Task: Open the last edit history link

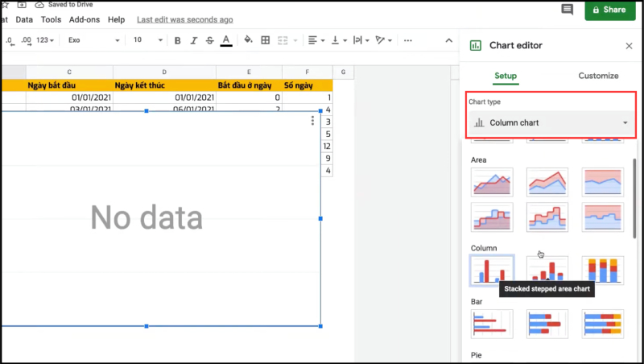Action: pos(185,19)
